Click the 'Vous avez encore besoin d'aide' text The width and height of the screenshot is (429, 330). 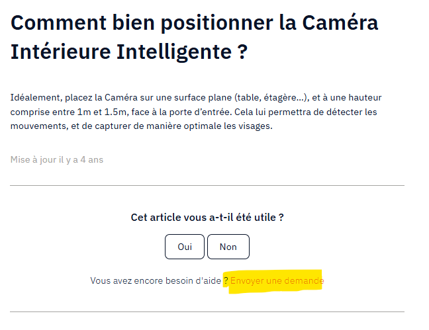[x=156, y=281]
